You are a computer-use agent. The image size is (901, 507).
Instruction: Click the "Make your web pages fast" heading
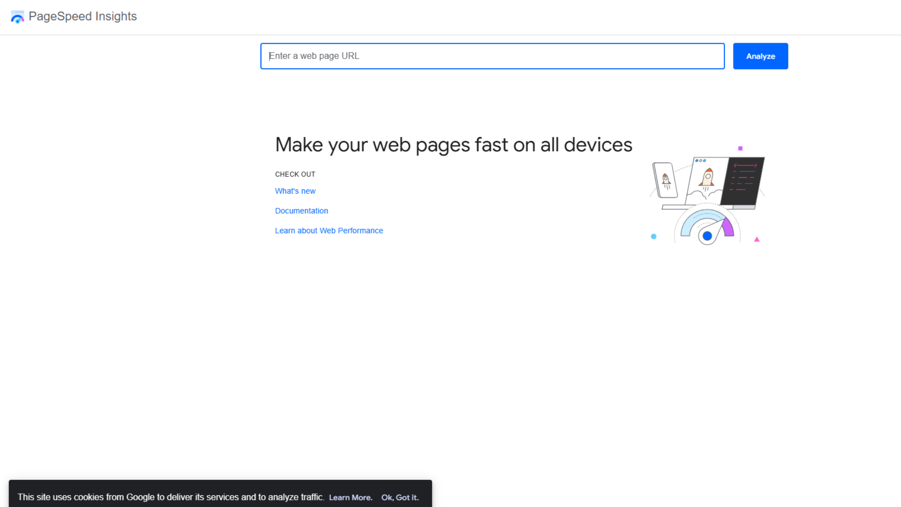[x=454, y=145]
